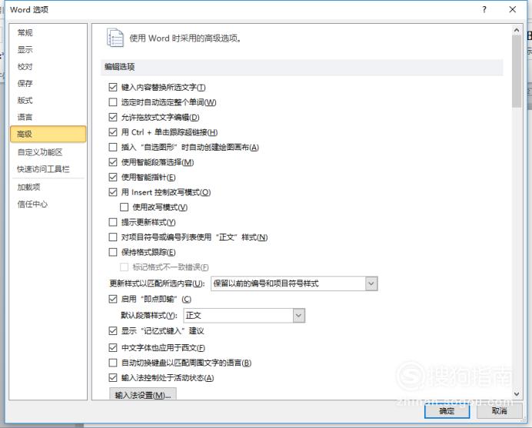The width and height of the screenshot is (532, 428).
Task: Enable 选定时自动选定整个单词 checkbox
Action: [113, 102]
